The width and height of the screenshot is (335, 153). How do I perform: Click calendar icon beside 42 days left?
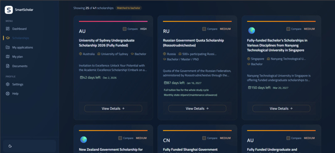[81, 78]
